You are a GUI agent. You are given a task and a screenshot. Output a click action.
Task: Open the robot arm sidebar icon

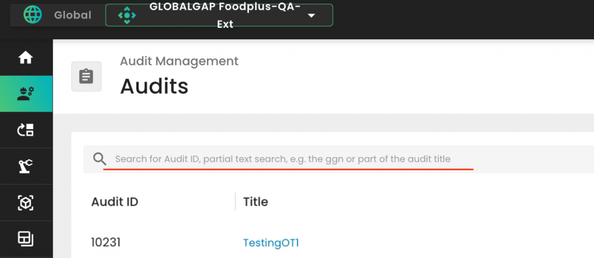(26, 167)
